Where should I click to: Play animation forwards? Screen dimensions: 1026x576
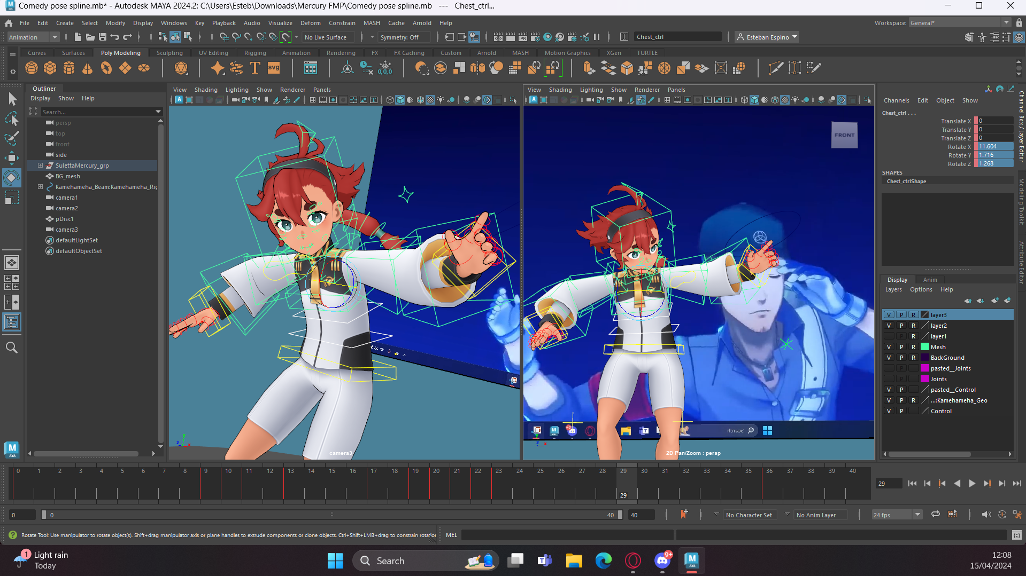tap(972, 484)
